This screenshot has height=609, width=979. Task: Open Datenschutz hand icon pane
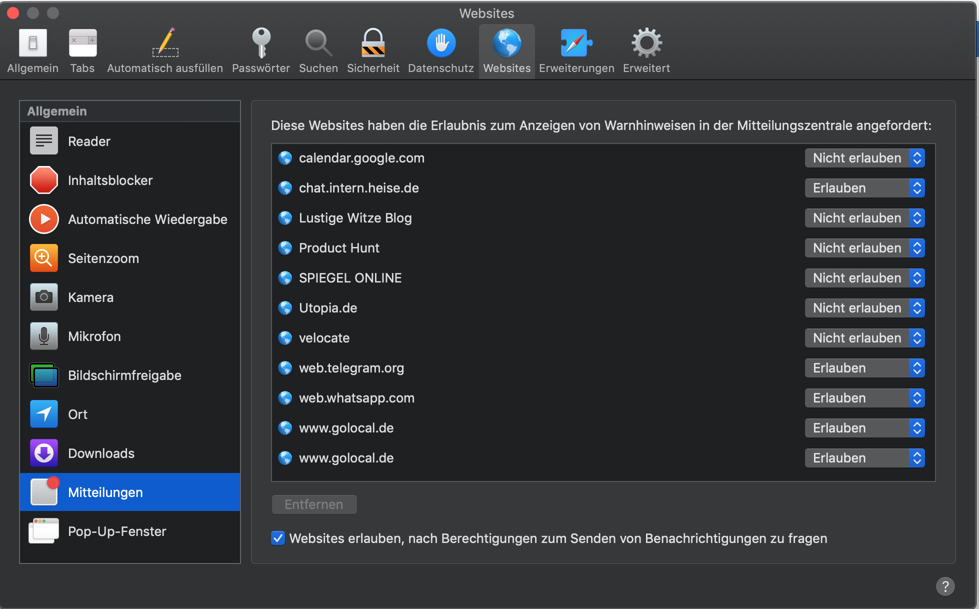click(441, 43)
